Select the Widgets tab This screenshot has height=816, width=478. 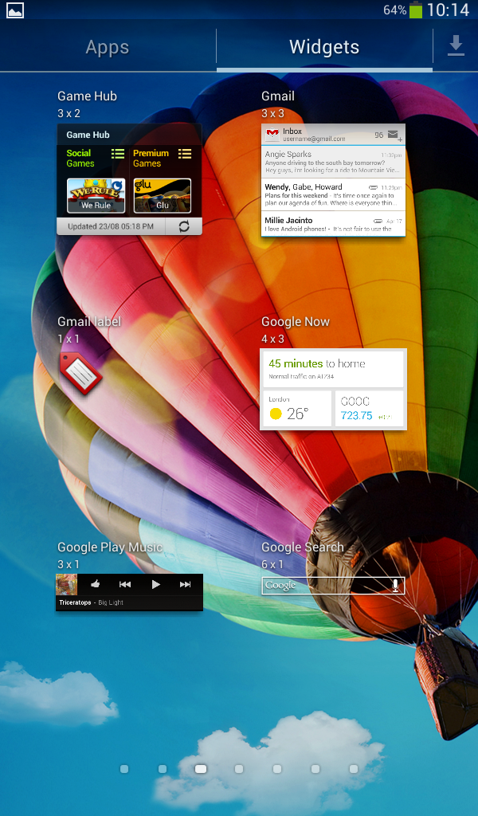click(x=324, y=48)
